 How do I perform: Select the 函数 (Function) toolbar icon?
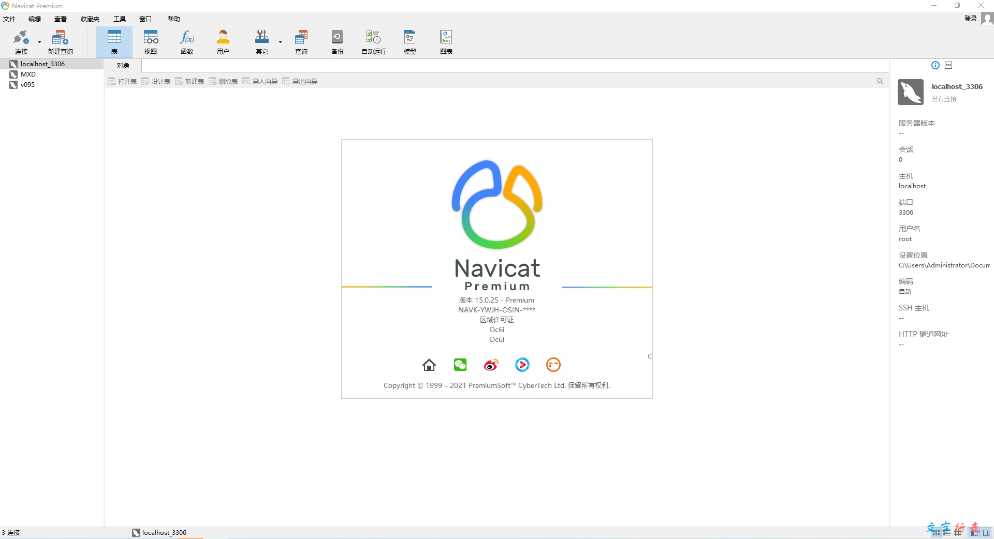tap(187, 42)
